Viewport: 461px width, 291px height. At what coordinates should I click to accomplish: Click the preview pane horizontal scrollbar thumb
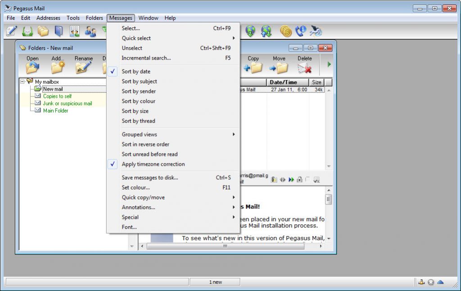tap(226, 246)
